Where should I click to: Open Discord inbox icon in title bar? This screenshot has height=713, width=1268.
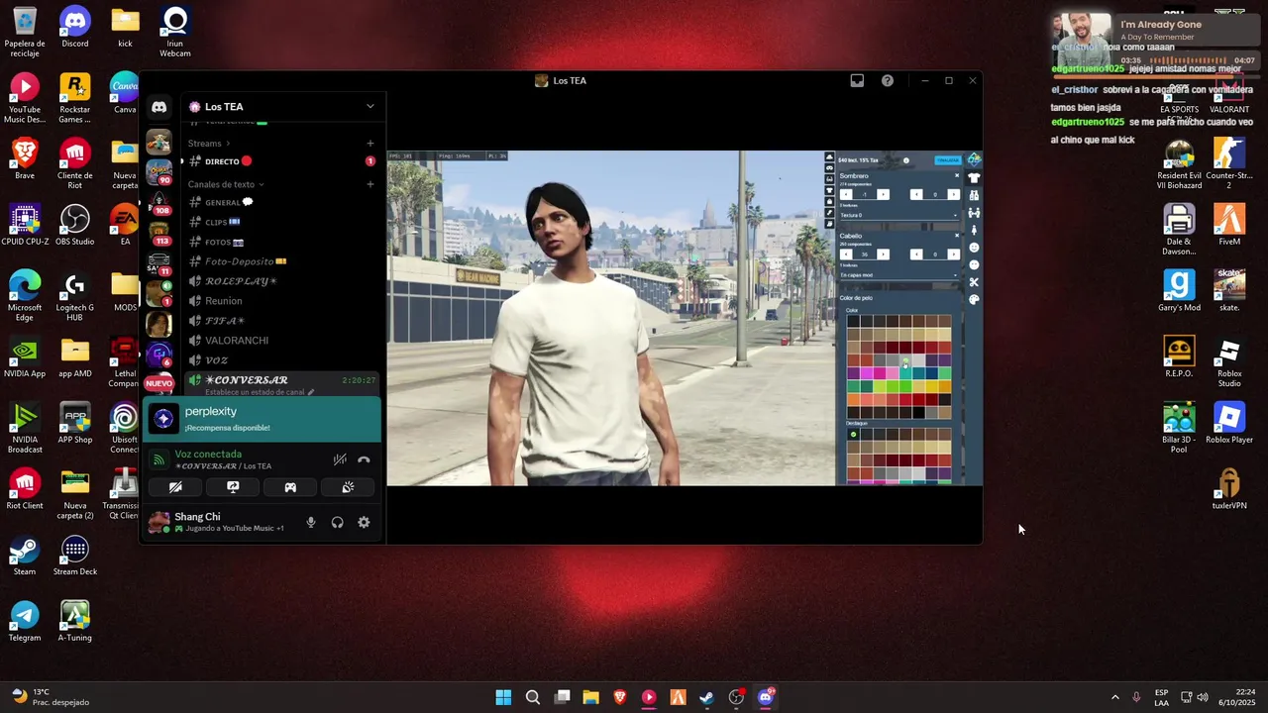(857, 81)
